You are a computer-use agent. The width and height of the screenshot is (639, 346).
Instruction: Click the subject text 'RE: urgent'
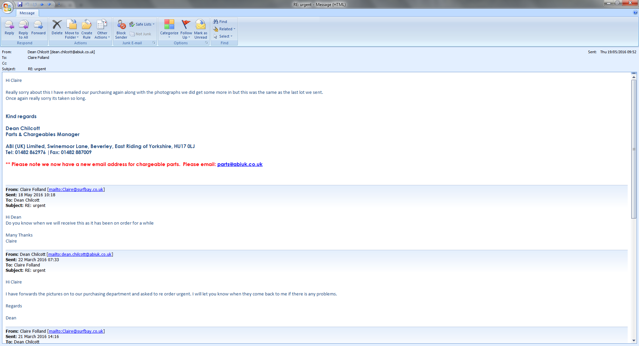[x=37, y=69]
